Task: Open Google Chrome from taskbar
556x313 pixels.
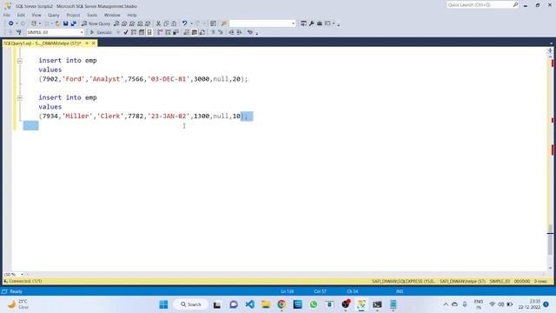Action: pyautogui.click(x=281, y=304)
